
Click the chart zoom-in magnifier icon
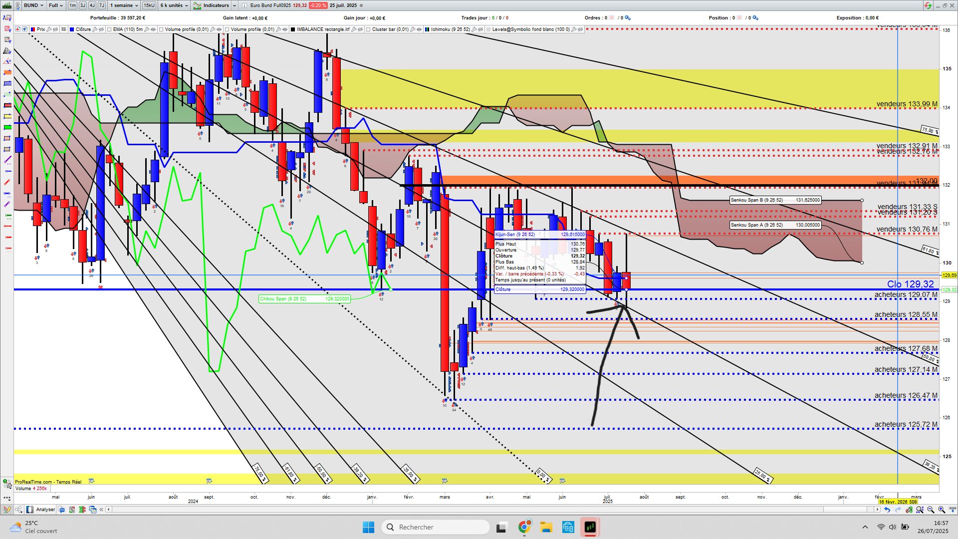pyautogui.click(x=942, y=510)
